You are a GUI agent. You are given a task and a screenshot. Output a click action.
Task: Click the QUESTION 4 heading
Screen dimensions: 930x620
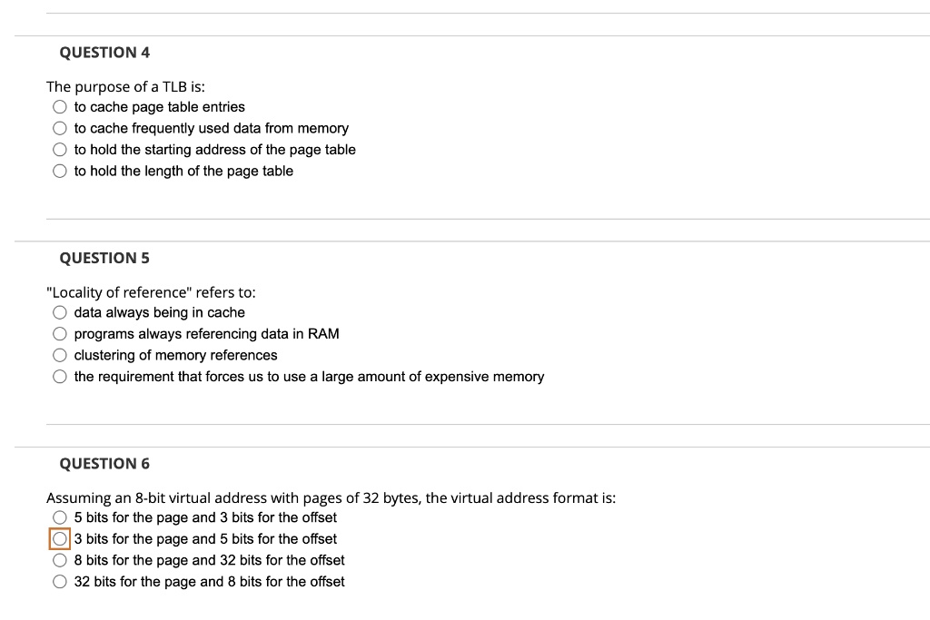point(104,52)
